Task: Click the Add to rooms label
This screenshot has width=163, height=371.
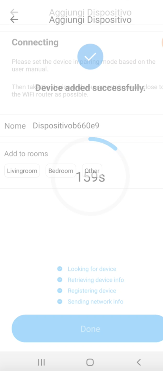Action: (x=26, y=154)
